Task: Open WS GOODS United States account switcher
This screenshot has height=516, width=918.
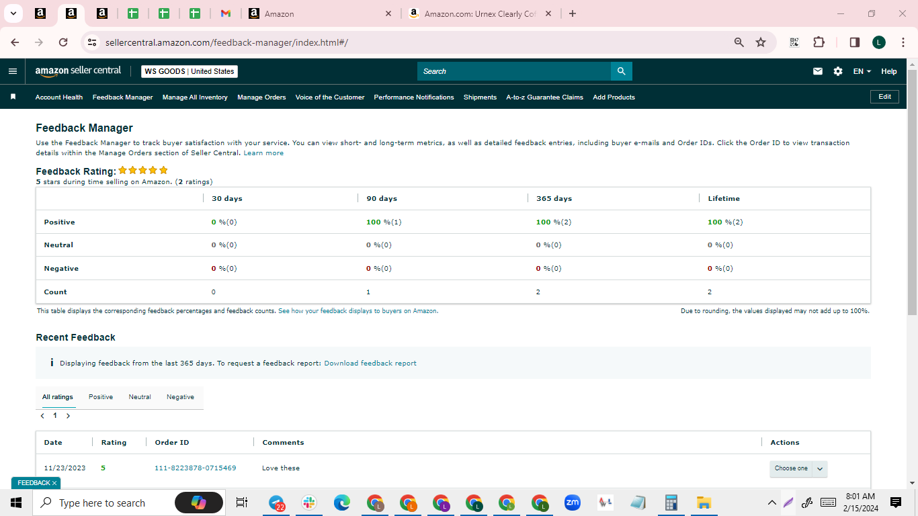Action: (x=190, y=71)
